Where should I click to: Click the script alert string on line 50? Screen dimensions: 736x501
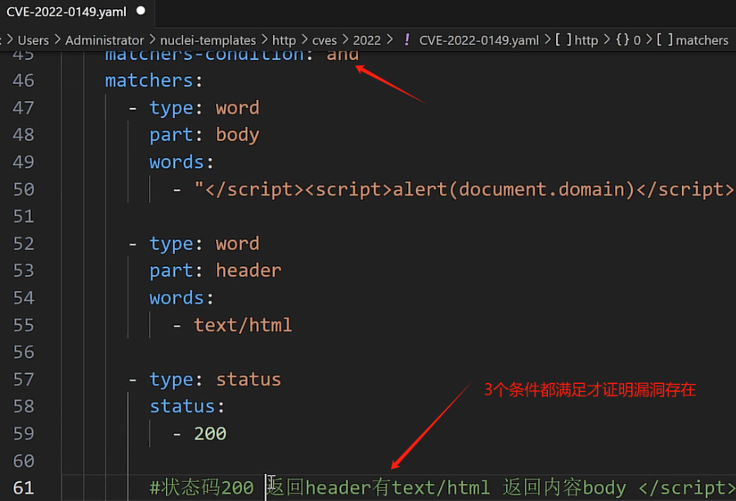tap(464, 189)
